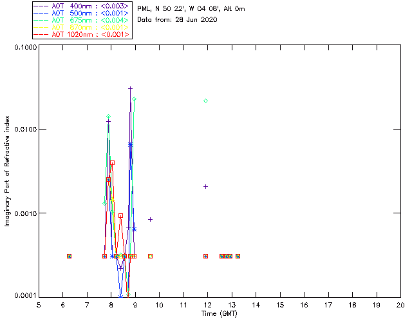Click the y-axis tick label 0.0100
Viewport: 412px width, 330px height.
pos(25,130)
